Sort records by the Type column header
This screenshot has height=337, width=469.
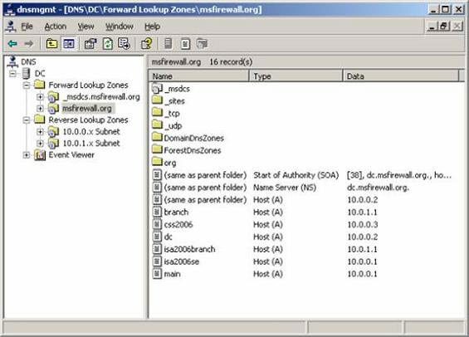296,76
